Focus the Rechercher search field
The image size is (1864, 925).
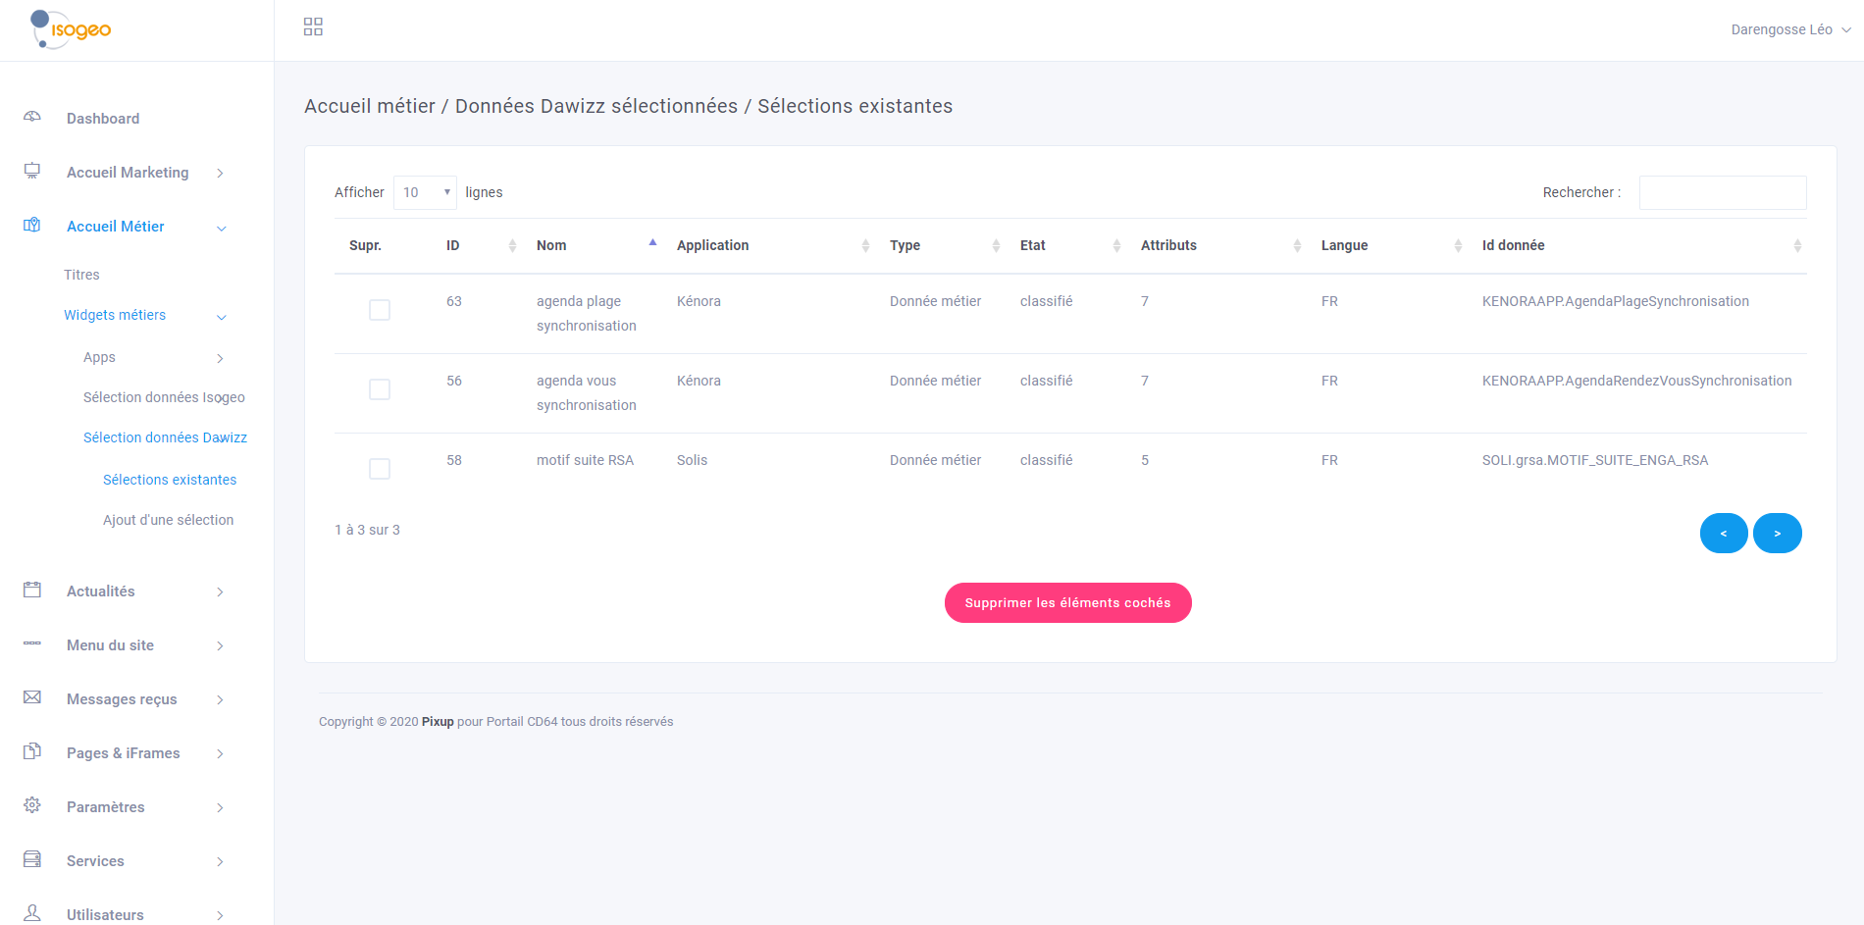1723,192
